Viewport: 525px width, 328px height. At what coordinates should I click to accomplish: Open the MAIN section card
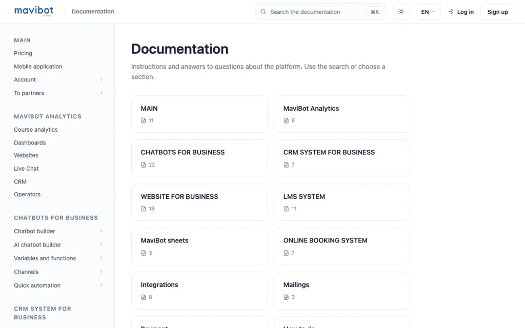(x=199, y=114)
